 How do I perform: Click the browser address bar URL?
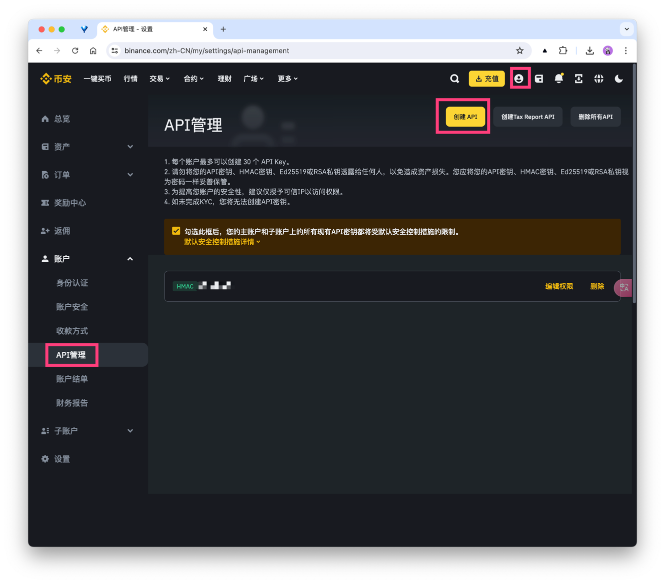coord(207,51)
